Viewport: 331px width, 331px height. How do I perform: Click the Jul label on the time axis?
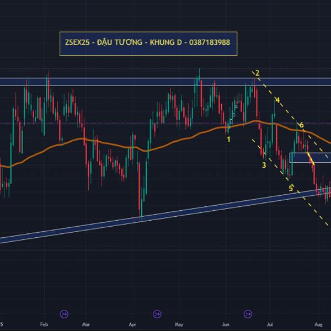270,324
